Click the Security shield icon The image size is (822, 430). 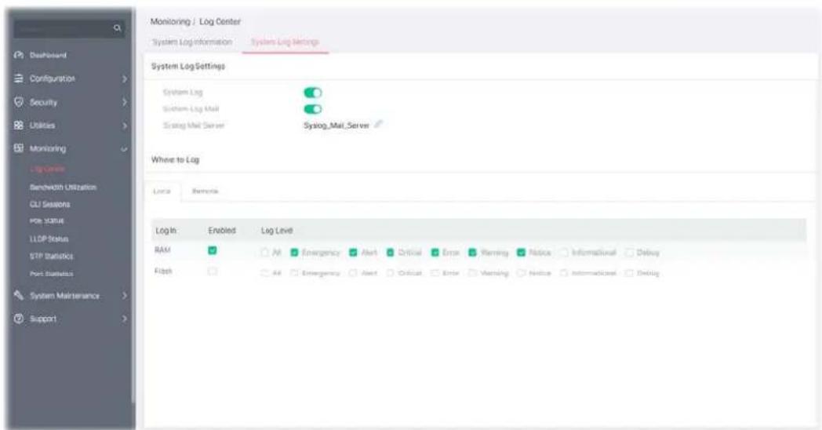(x=19, y=102)
